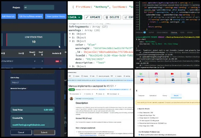This screenshot has width=201, height=138.
Task: Click the "warnings : Array (20)" row
Action: click(84, 30)
